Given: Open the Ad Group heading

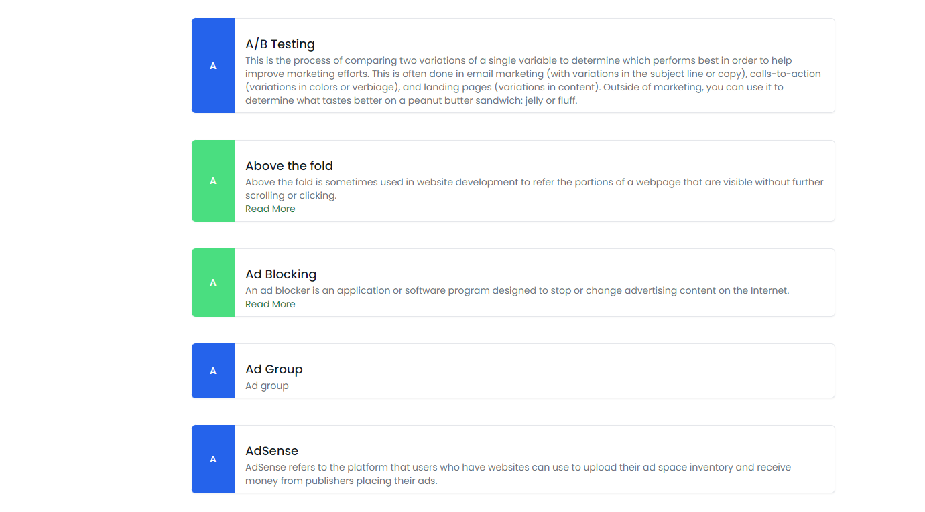Looking at the screenshot, I should click(x=274, y=369).
